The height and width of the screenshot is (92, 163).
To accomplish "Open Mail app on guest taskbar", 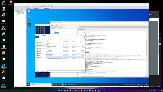I will 69,85.
